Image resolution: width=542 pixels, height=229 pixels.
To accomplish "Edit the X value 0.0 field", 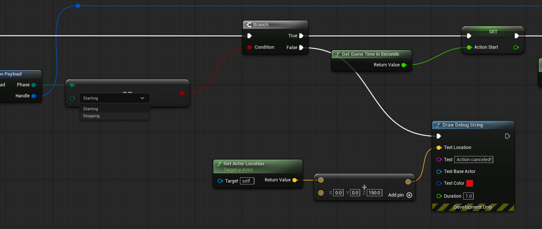I will (x=338, y=192).
